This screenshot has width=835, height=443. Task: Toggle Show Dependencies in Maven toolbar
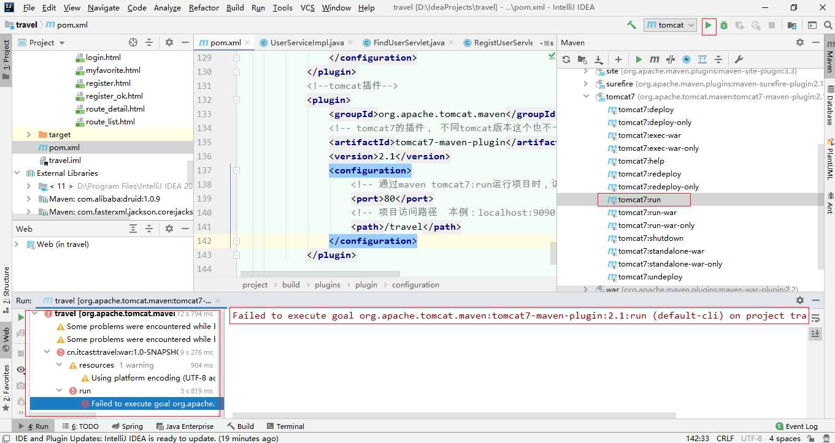click(702, 59)
